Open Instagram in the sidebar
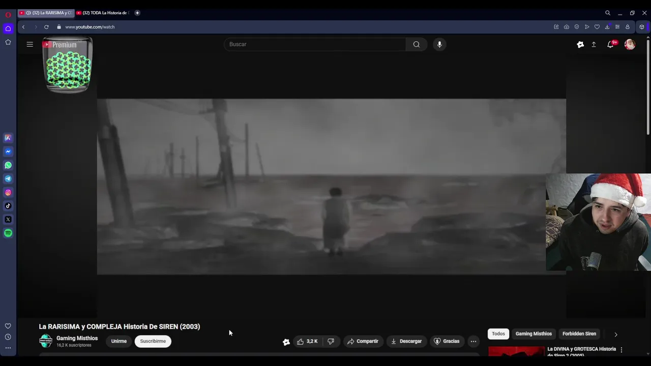 click(8, 192)
